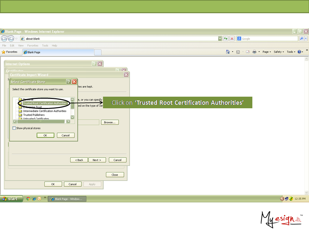Viewport: 309px width, 232px height.
Task: Launch Chrome from the quick launch bar
Action: coord(28,199)
